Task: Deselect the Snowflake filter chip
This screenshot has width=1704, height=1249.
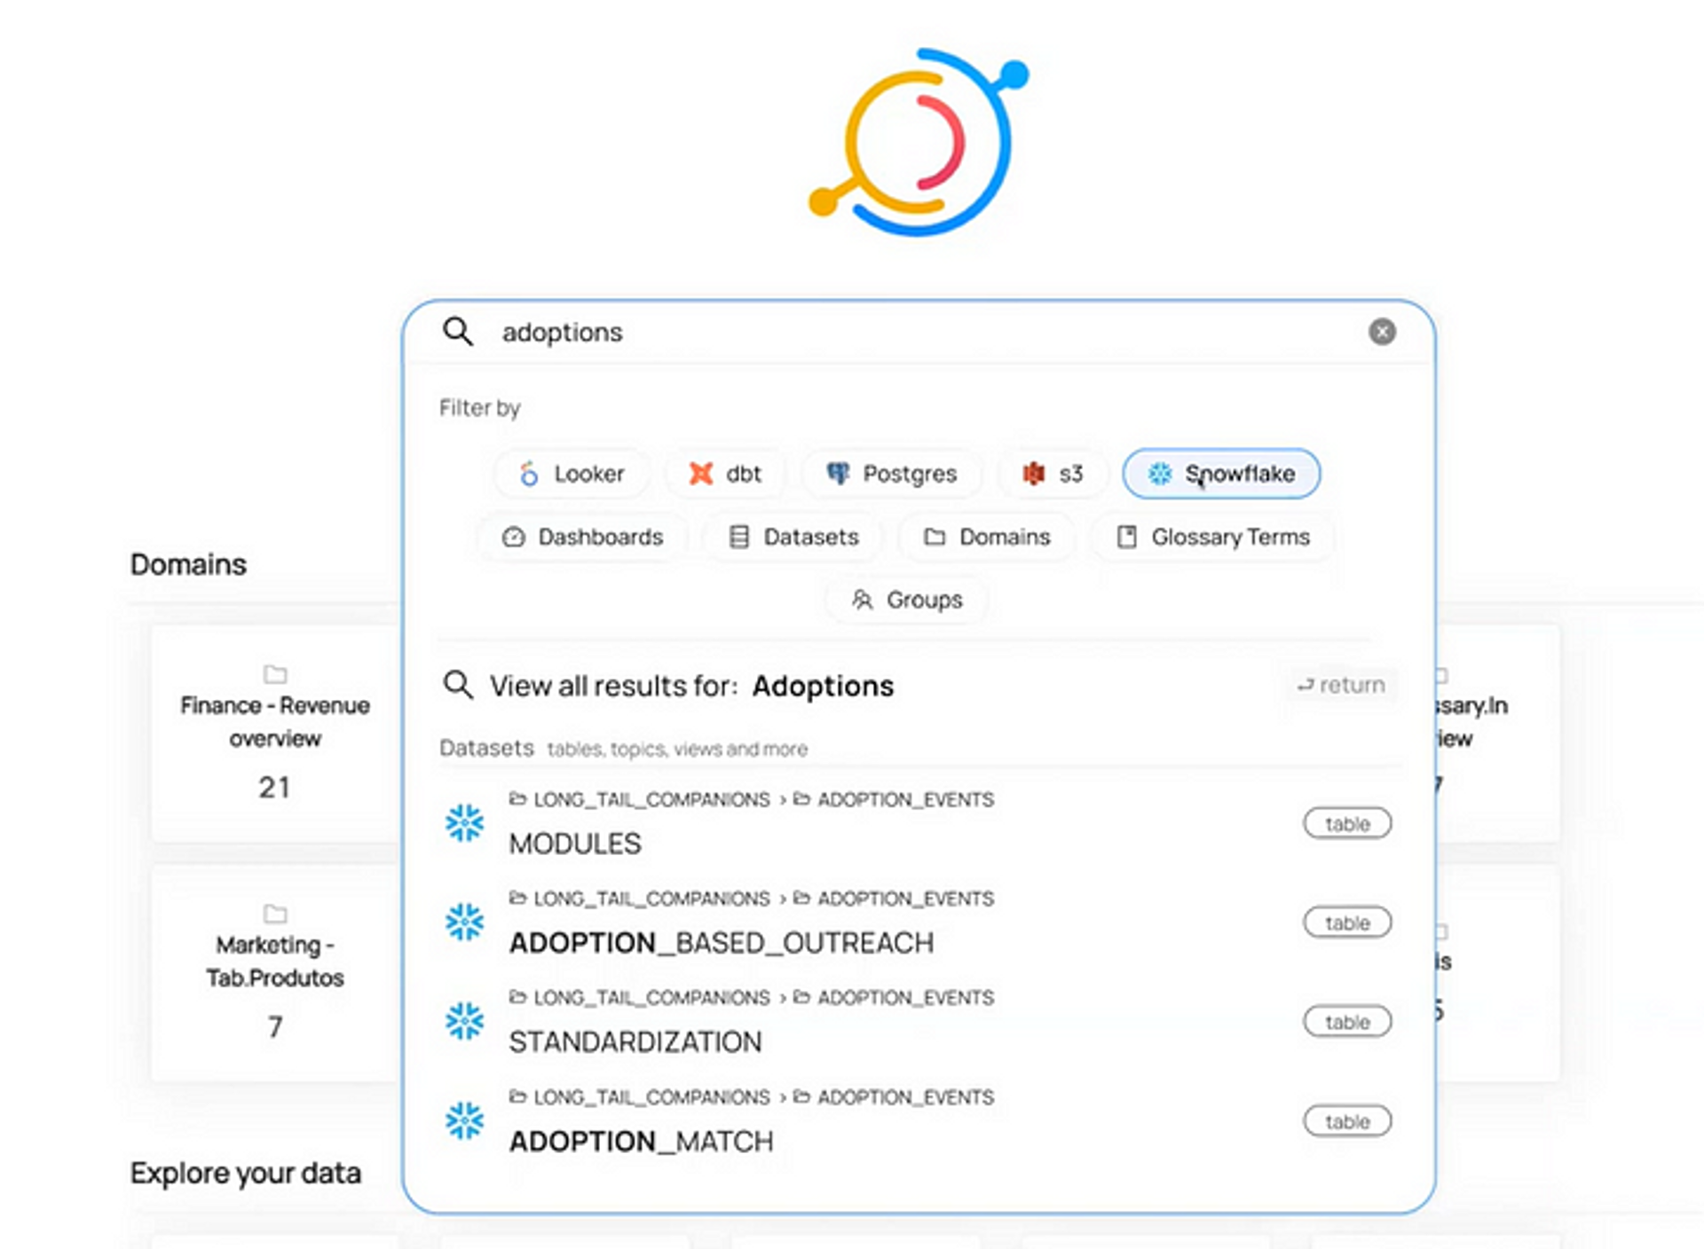Action: click(1221, 474)
